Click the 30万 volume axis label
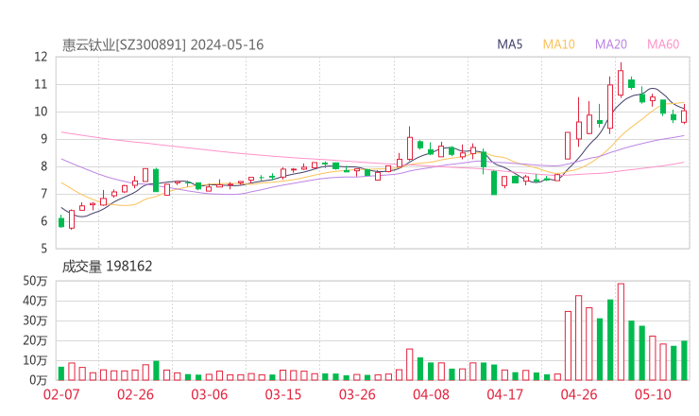Viewport: 699px width, 416px height. pyautogui.click(x=35, y=321)
